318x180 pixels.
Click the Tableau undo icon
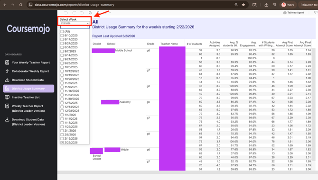[x=66, y=13]
